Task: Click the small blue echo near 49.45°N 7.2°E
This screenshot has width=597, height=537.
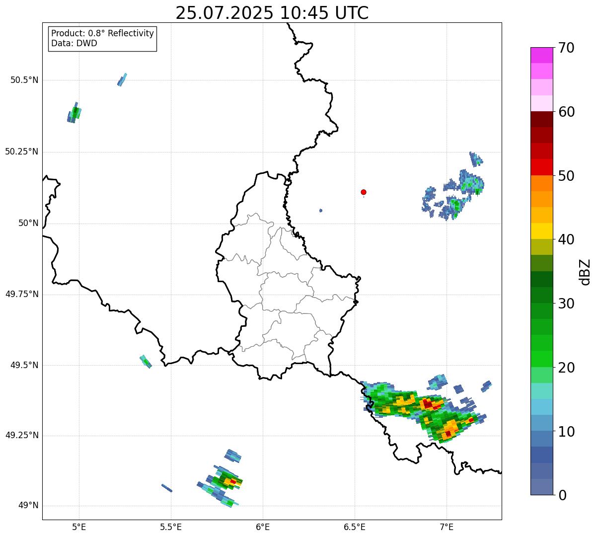Action: (487, 385)
